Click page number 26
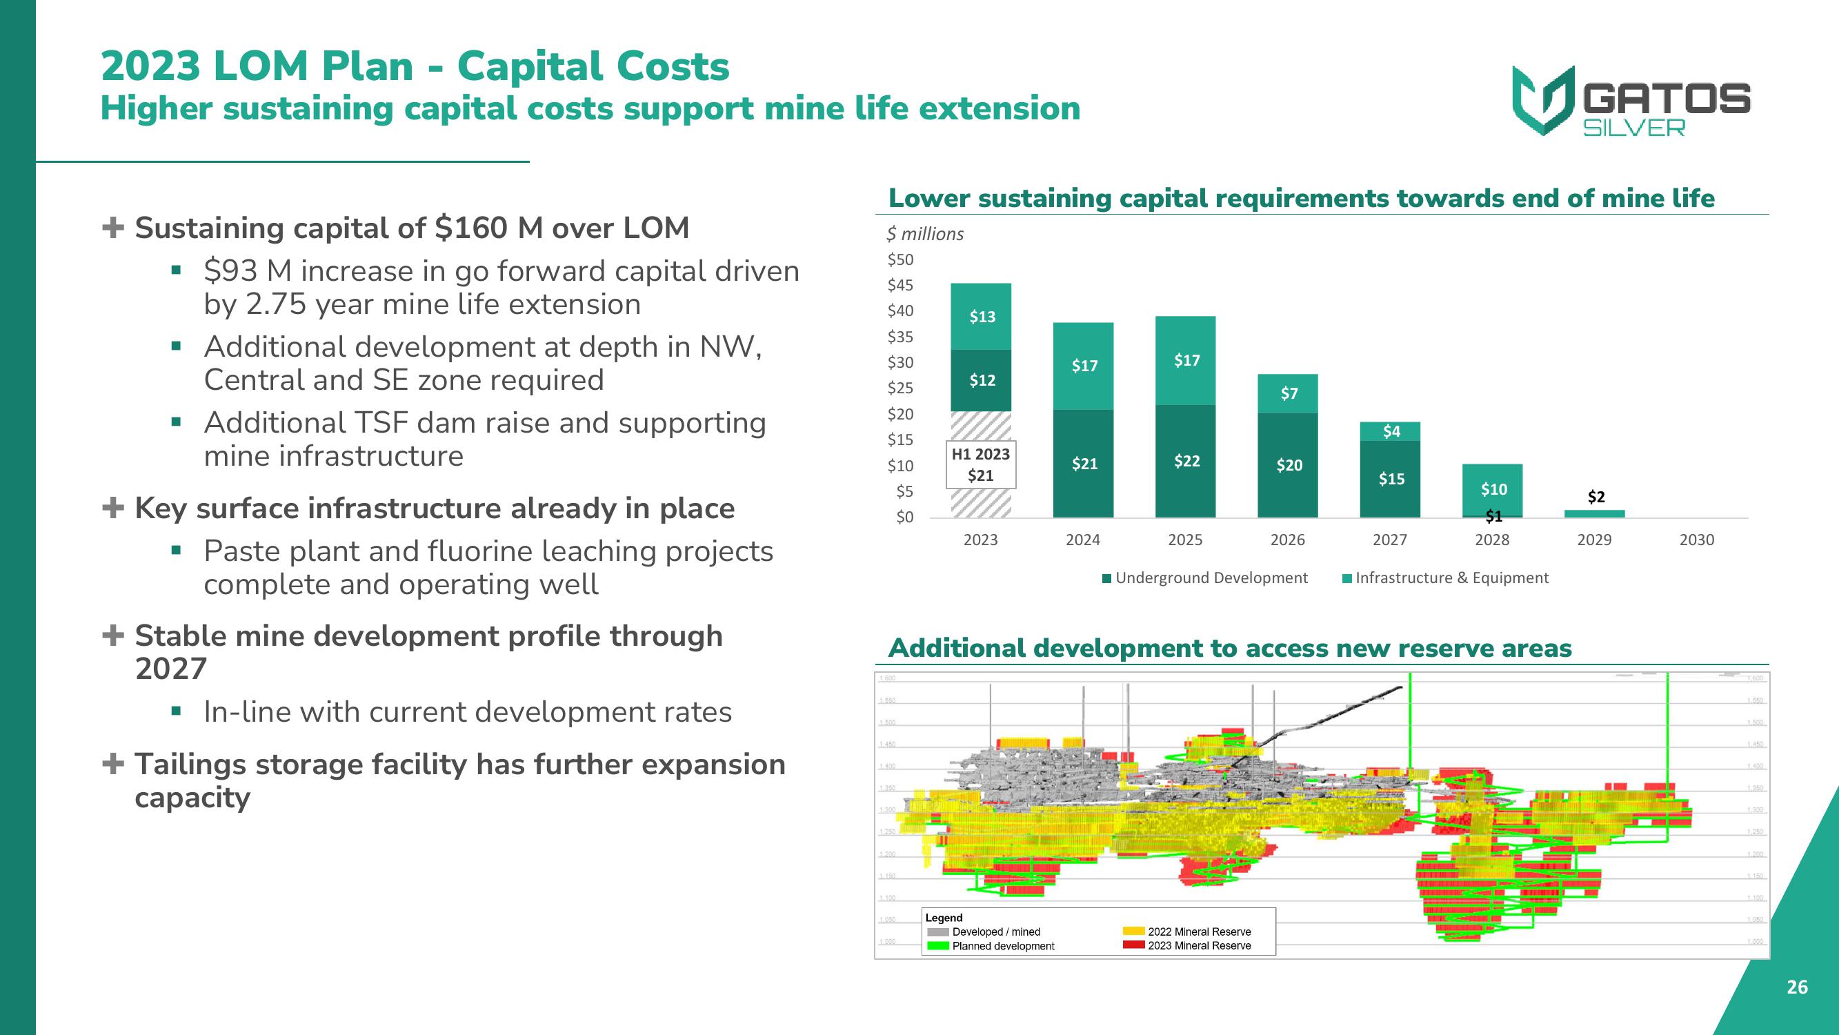This screenshot has height=1035, width=1839. pyautogui.click(x=1797, y=987)
